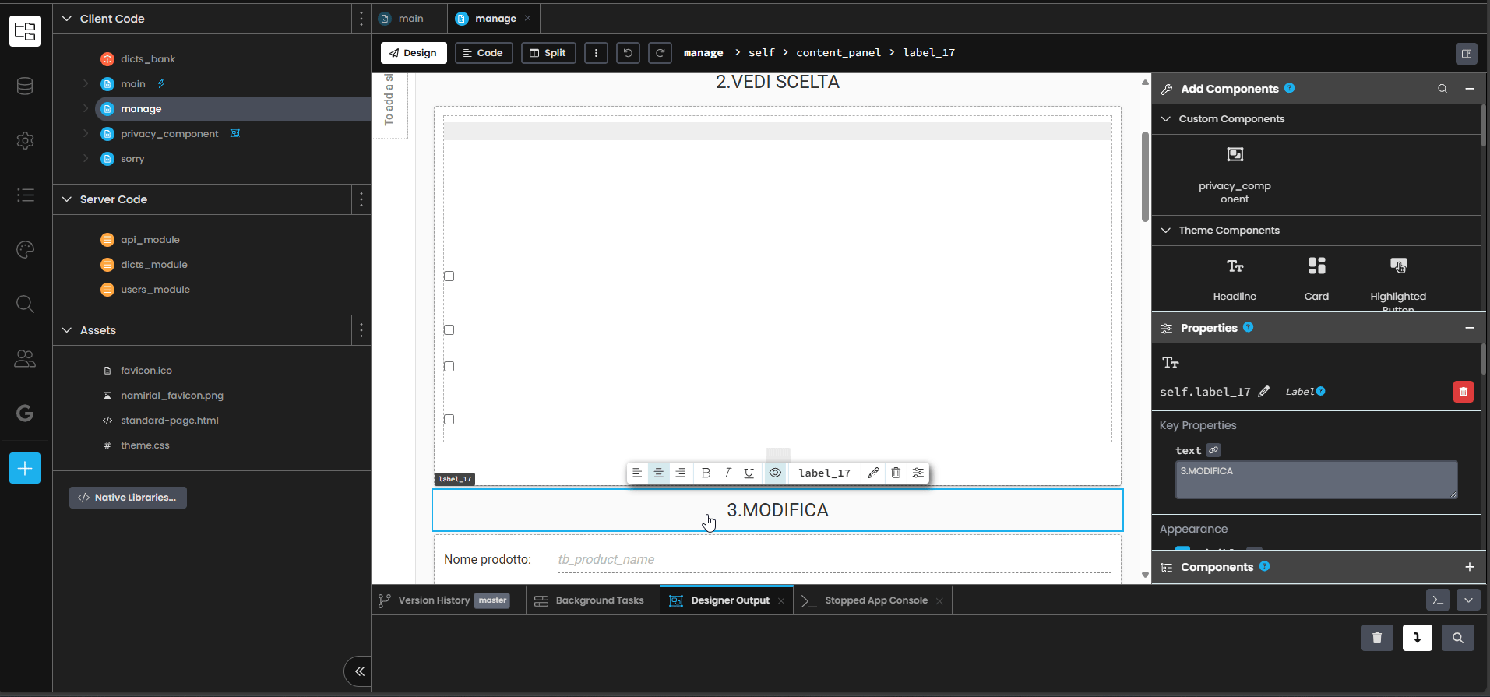
Task: Collapse the Custom Components group
Action: tap(1166, 119)
